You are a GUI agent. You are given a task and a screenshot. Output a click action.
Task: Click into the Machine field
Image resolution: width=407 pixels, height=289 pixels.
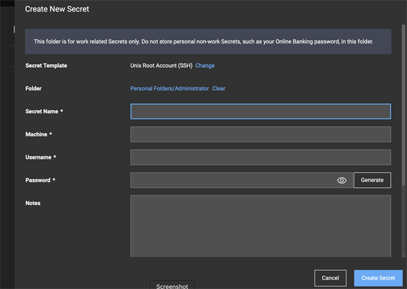pos(260,134)
